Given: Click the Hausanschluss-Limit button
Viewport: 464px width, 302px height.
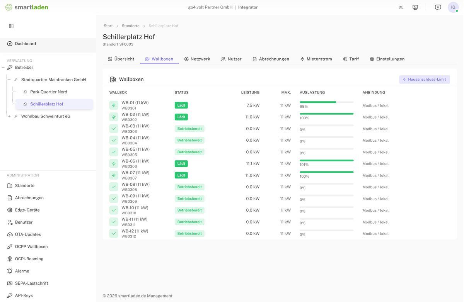Looking at the screenshot, I should 425,80.
